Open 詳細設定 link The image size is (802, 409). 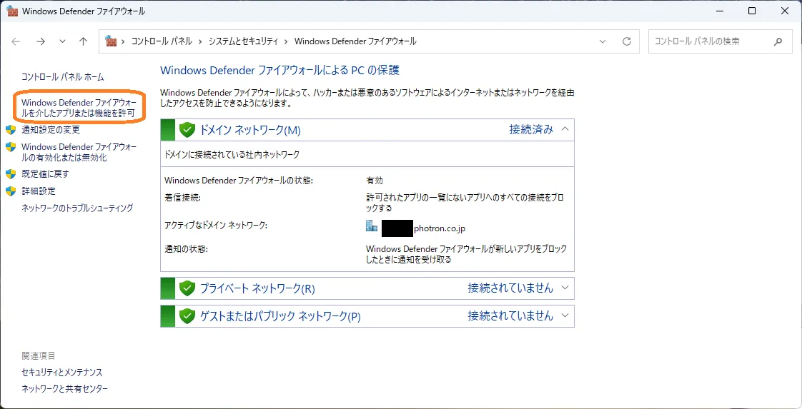39,191
